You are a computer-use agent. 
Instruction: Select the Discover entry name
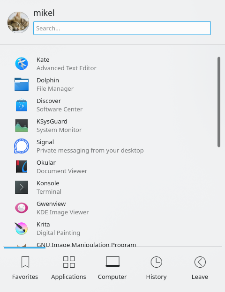(49, 101)
